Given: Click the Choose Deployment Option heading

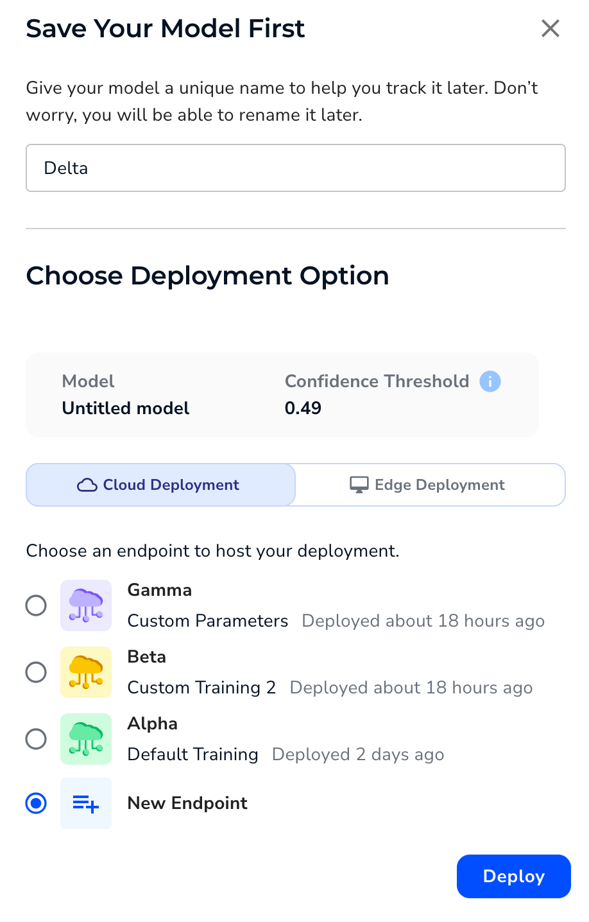Looking at the screenshot, I should 207,275.
